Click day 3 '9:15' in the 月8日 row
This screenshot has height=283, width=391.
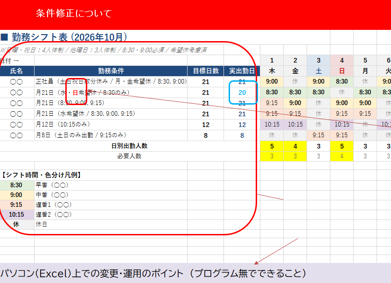[318, 135]
